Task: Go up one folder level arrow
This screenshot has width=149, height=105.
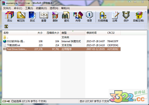Action: 6,26
